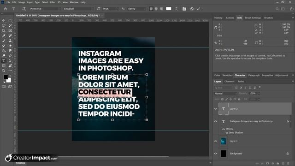Select the Hand tool
The width and height of the screenshot is (295, 166).
click(10, 65)
